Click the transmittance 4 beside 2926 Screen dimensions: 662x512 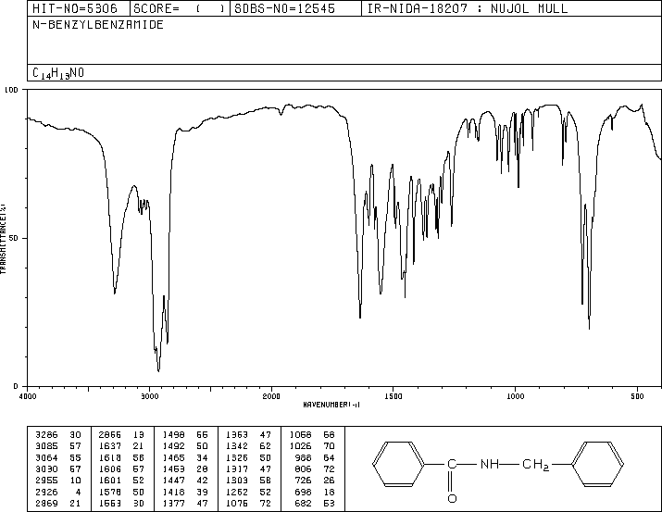click(78, 493)
